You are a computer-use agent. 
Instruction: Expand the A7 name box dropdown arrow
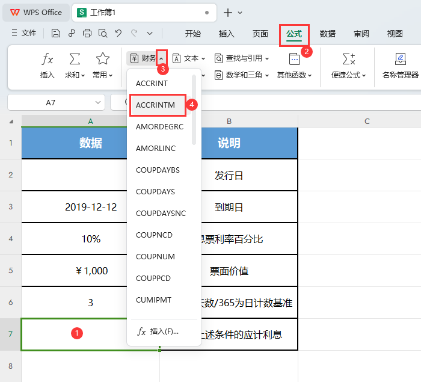pos(98,102)
